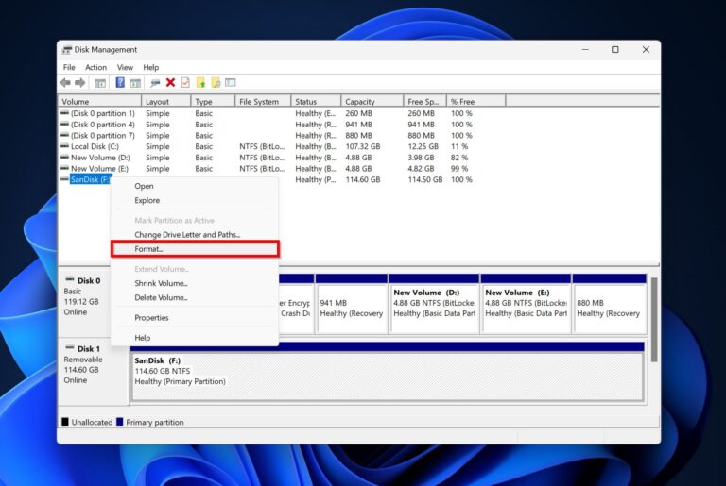Image resolution: width=726 pixels, height=486 pixels.
Task: Click the blue Help question mark icon
Action: coord(120,83)
